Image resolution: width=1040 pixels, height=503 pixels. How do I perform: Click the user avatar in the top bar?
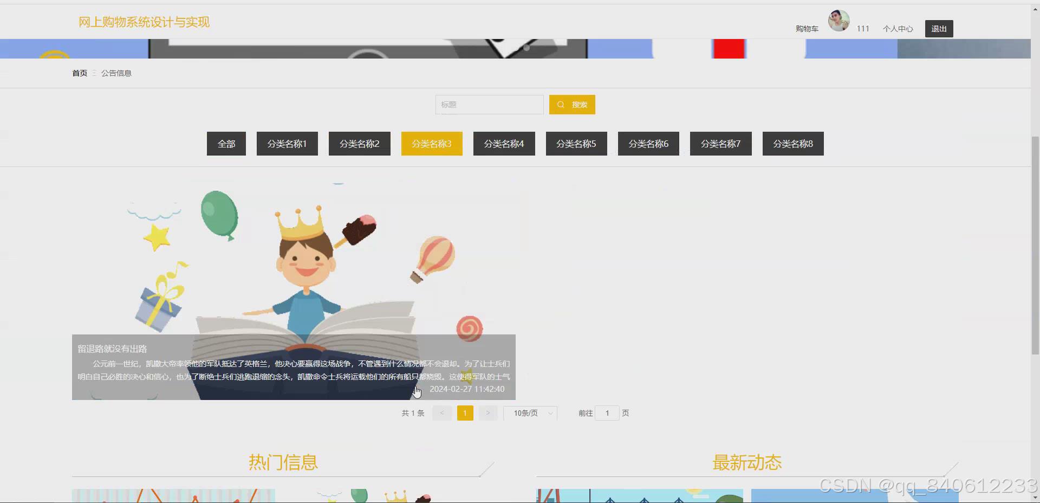pyautogui.click(x=838, y=21)
